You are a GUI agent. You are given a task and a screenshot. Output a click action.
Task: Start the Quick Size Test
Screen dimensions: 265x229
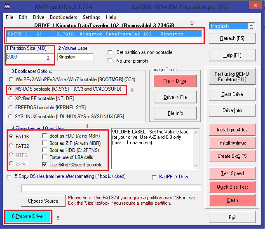pos(233,187)
